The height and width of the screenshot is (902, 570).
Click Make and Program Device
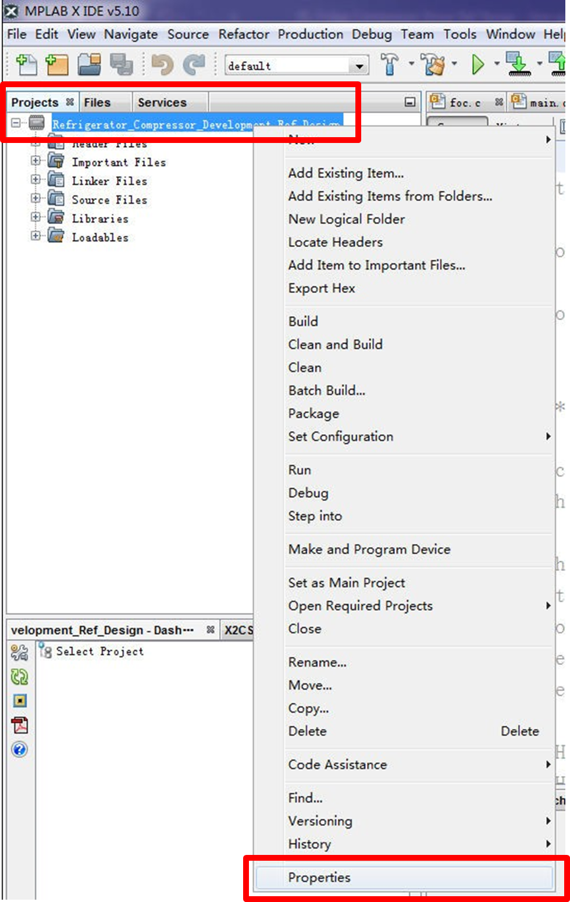[369, 549]
